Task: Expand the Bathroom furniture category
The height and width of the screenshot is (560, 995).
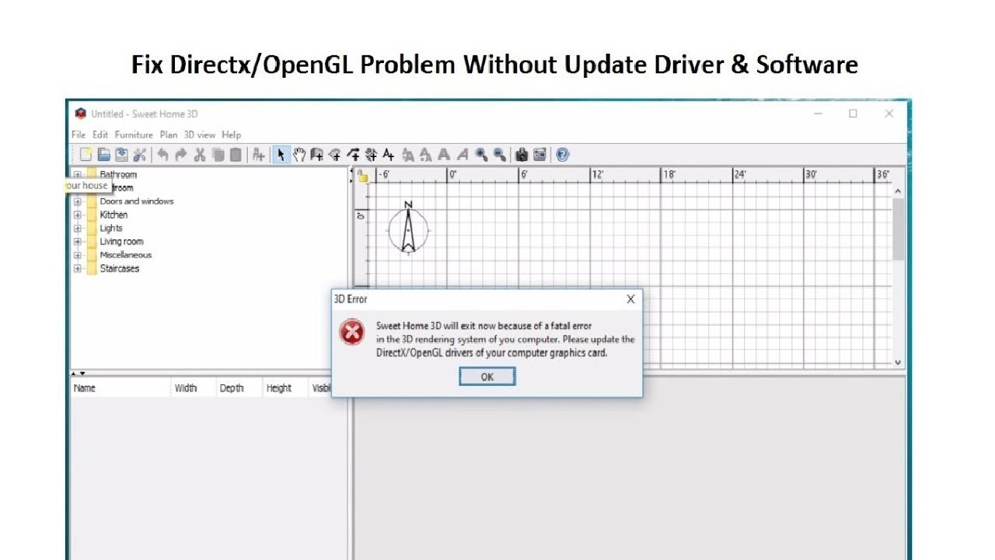Action: pyautogui.click(x=77, y=175)
